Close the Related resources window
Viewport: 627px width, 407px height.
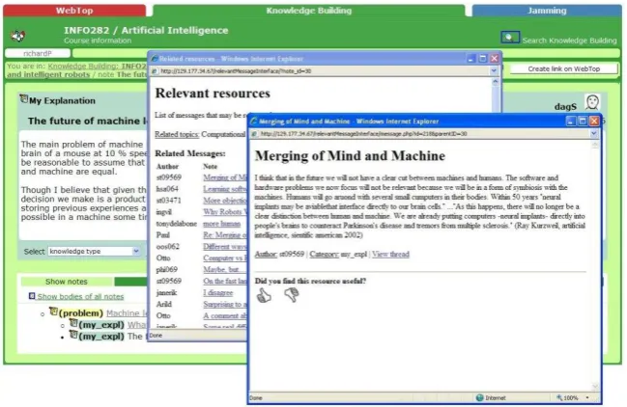tap(495, 59)
